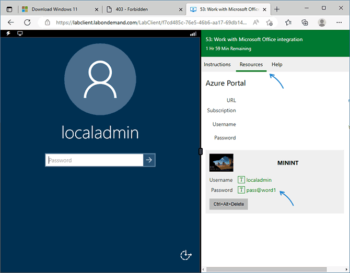Viewport: 350px width, 273px height.
Task: Open the browser profile avatar
Action: (x=322, y=22)
